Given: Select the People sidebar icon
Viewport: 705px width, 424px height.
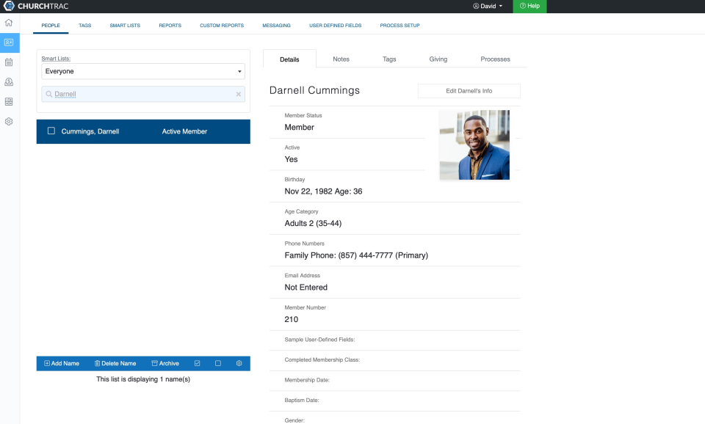Looking at the screenshot, I should tap(8, 43).
